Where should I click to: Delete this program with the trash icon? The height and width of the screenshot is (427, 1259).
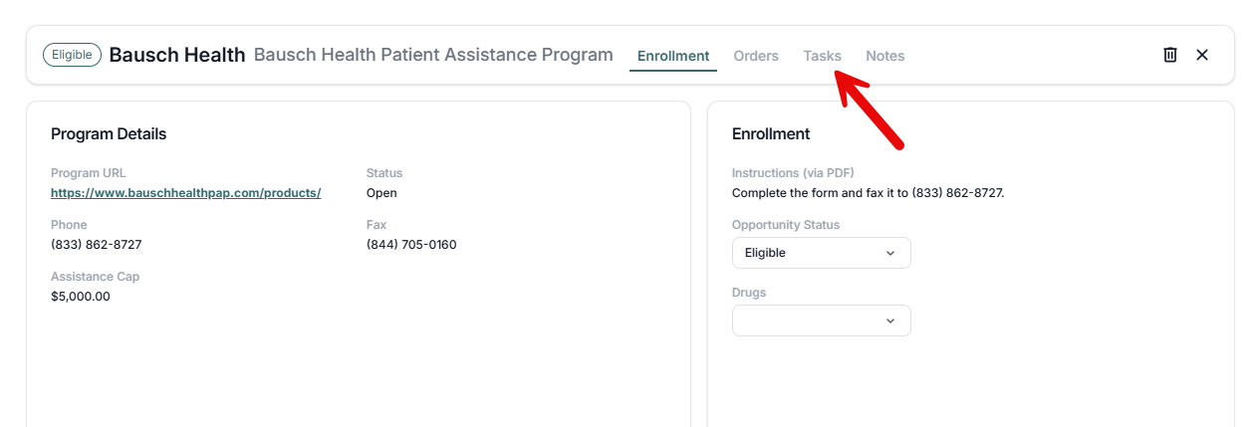point(1170,55)
